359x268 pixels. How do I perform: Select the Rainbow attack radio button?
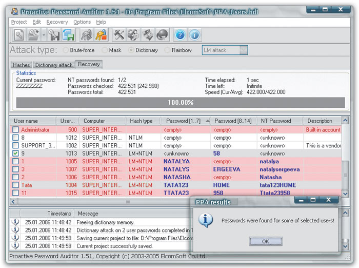pyautogui.click(x=167, y=50)
